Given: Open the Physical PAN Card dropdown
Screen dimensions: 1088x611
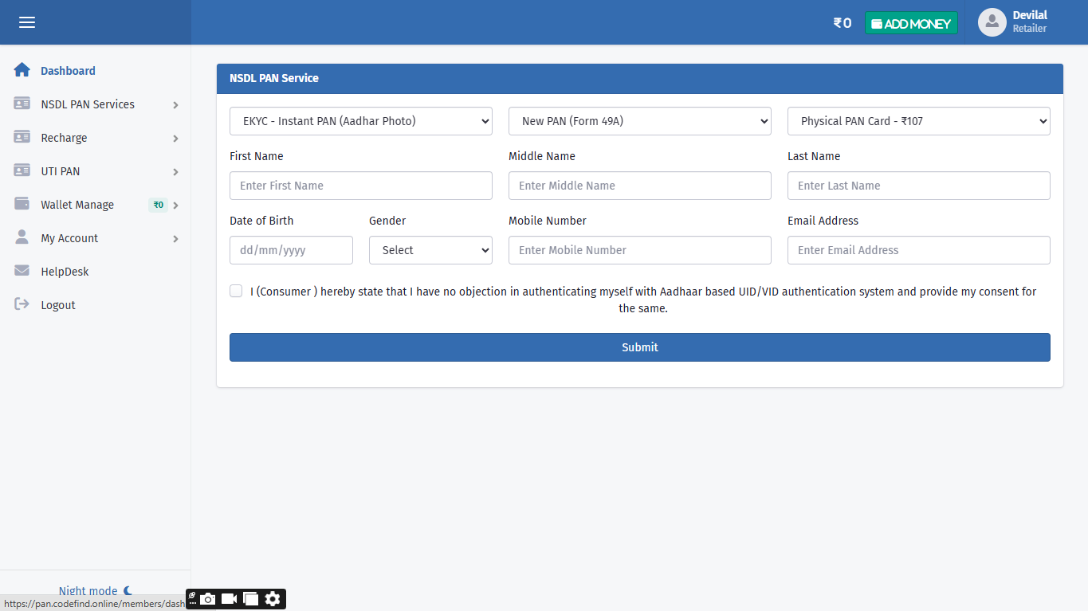Looking at the screenshot, I should [x=919, y=121].
